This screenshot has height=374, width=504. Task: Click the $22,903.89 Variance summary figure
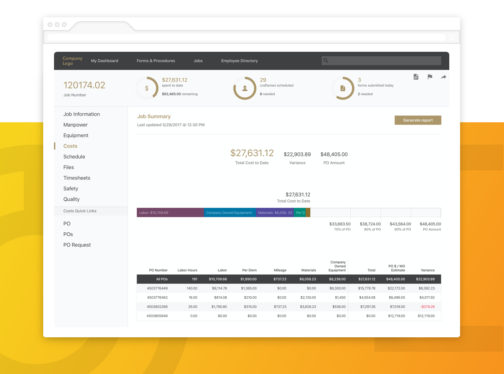pos(297,154)
